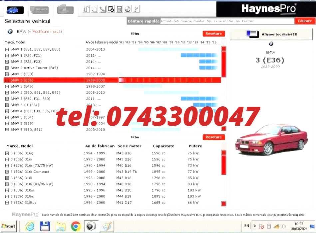Screen dimensions: 316x233
Task: Click the model list scrollbar up arrow
Action: 224,49
